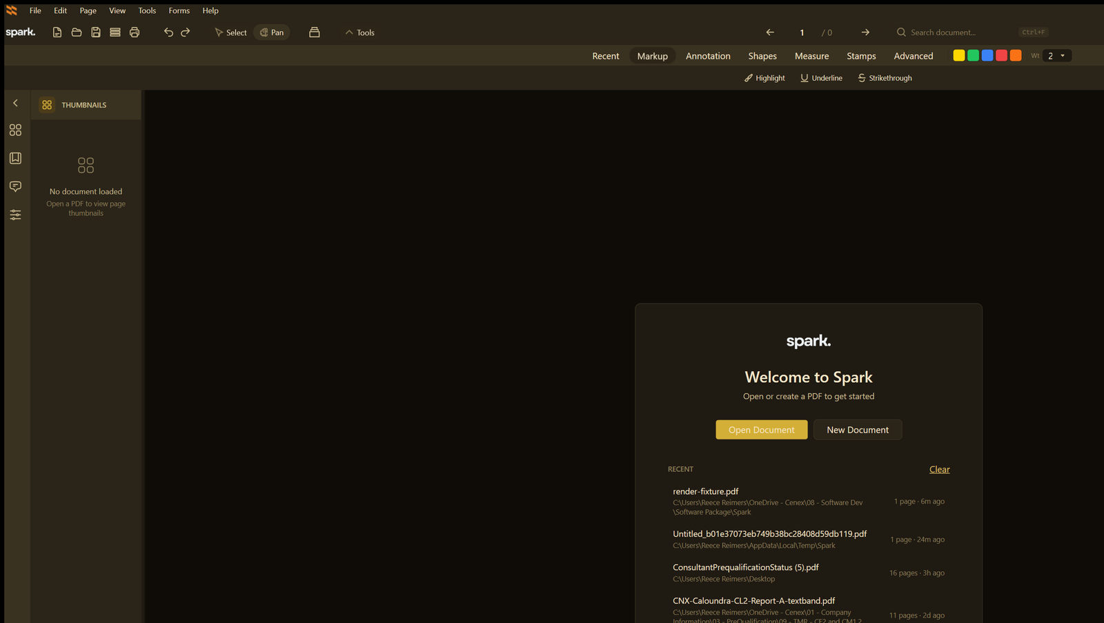Collapse the sidebar with left chevron
This screenshot has height=623, width=1104.
tap(15, 103)
